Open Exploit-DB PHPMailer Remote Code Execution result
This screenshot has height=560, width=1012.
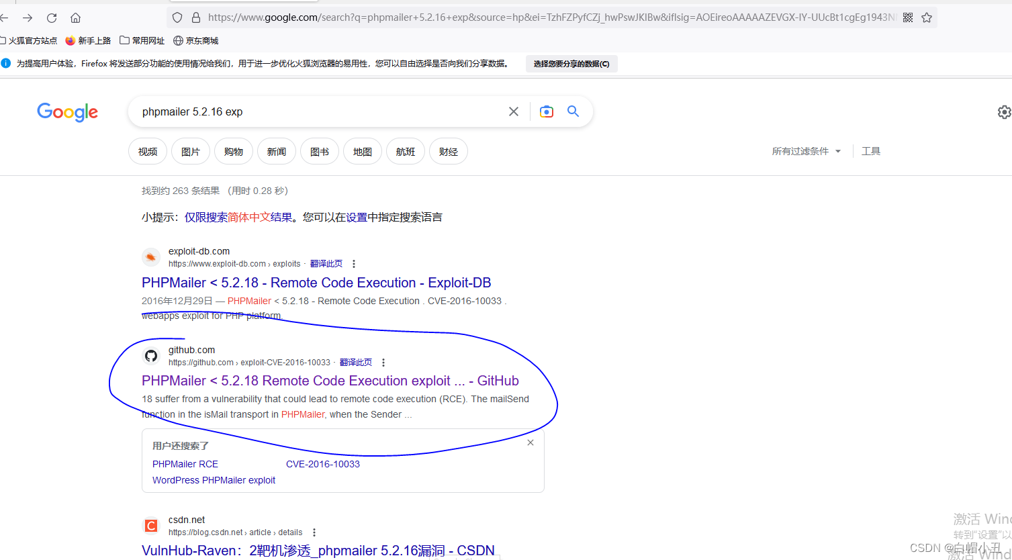pos(316,283)
